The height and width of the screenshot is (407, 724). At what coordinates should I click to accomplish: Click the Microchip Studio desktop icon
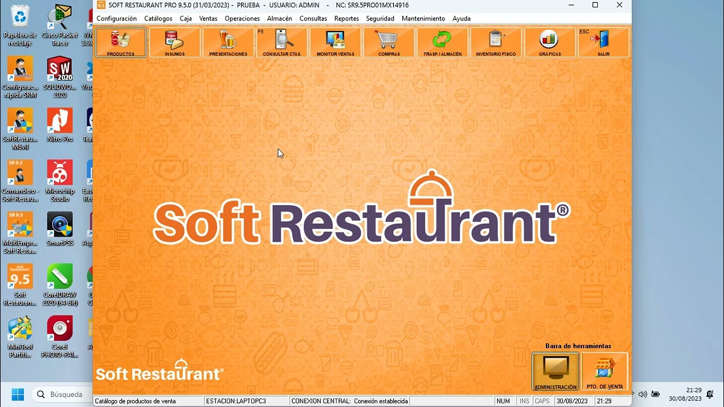(60, 181)
